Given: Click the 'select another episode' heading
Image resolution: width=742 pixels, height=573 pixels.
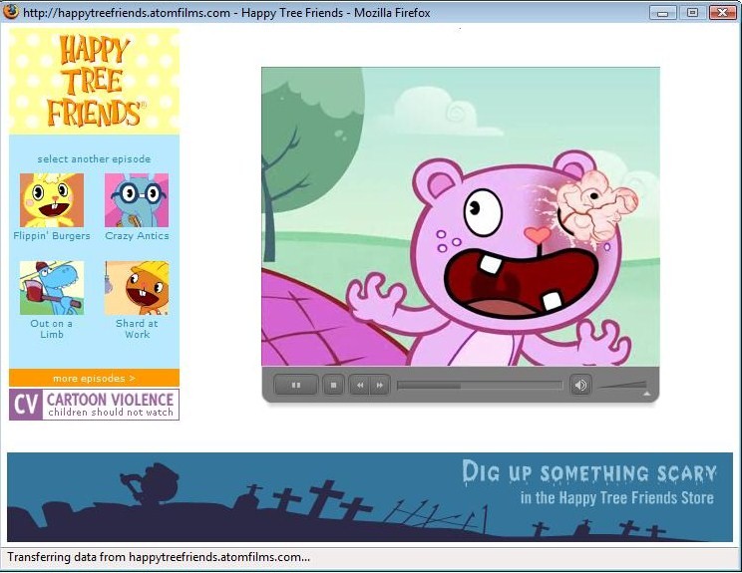Looking at the screenshot, I should point(94,158).
